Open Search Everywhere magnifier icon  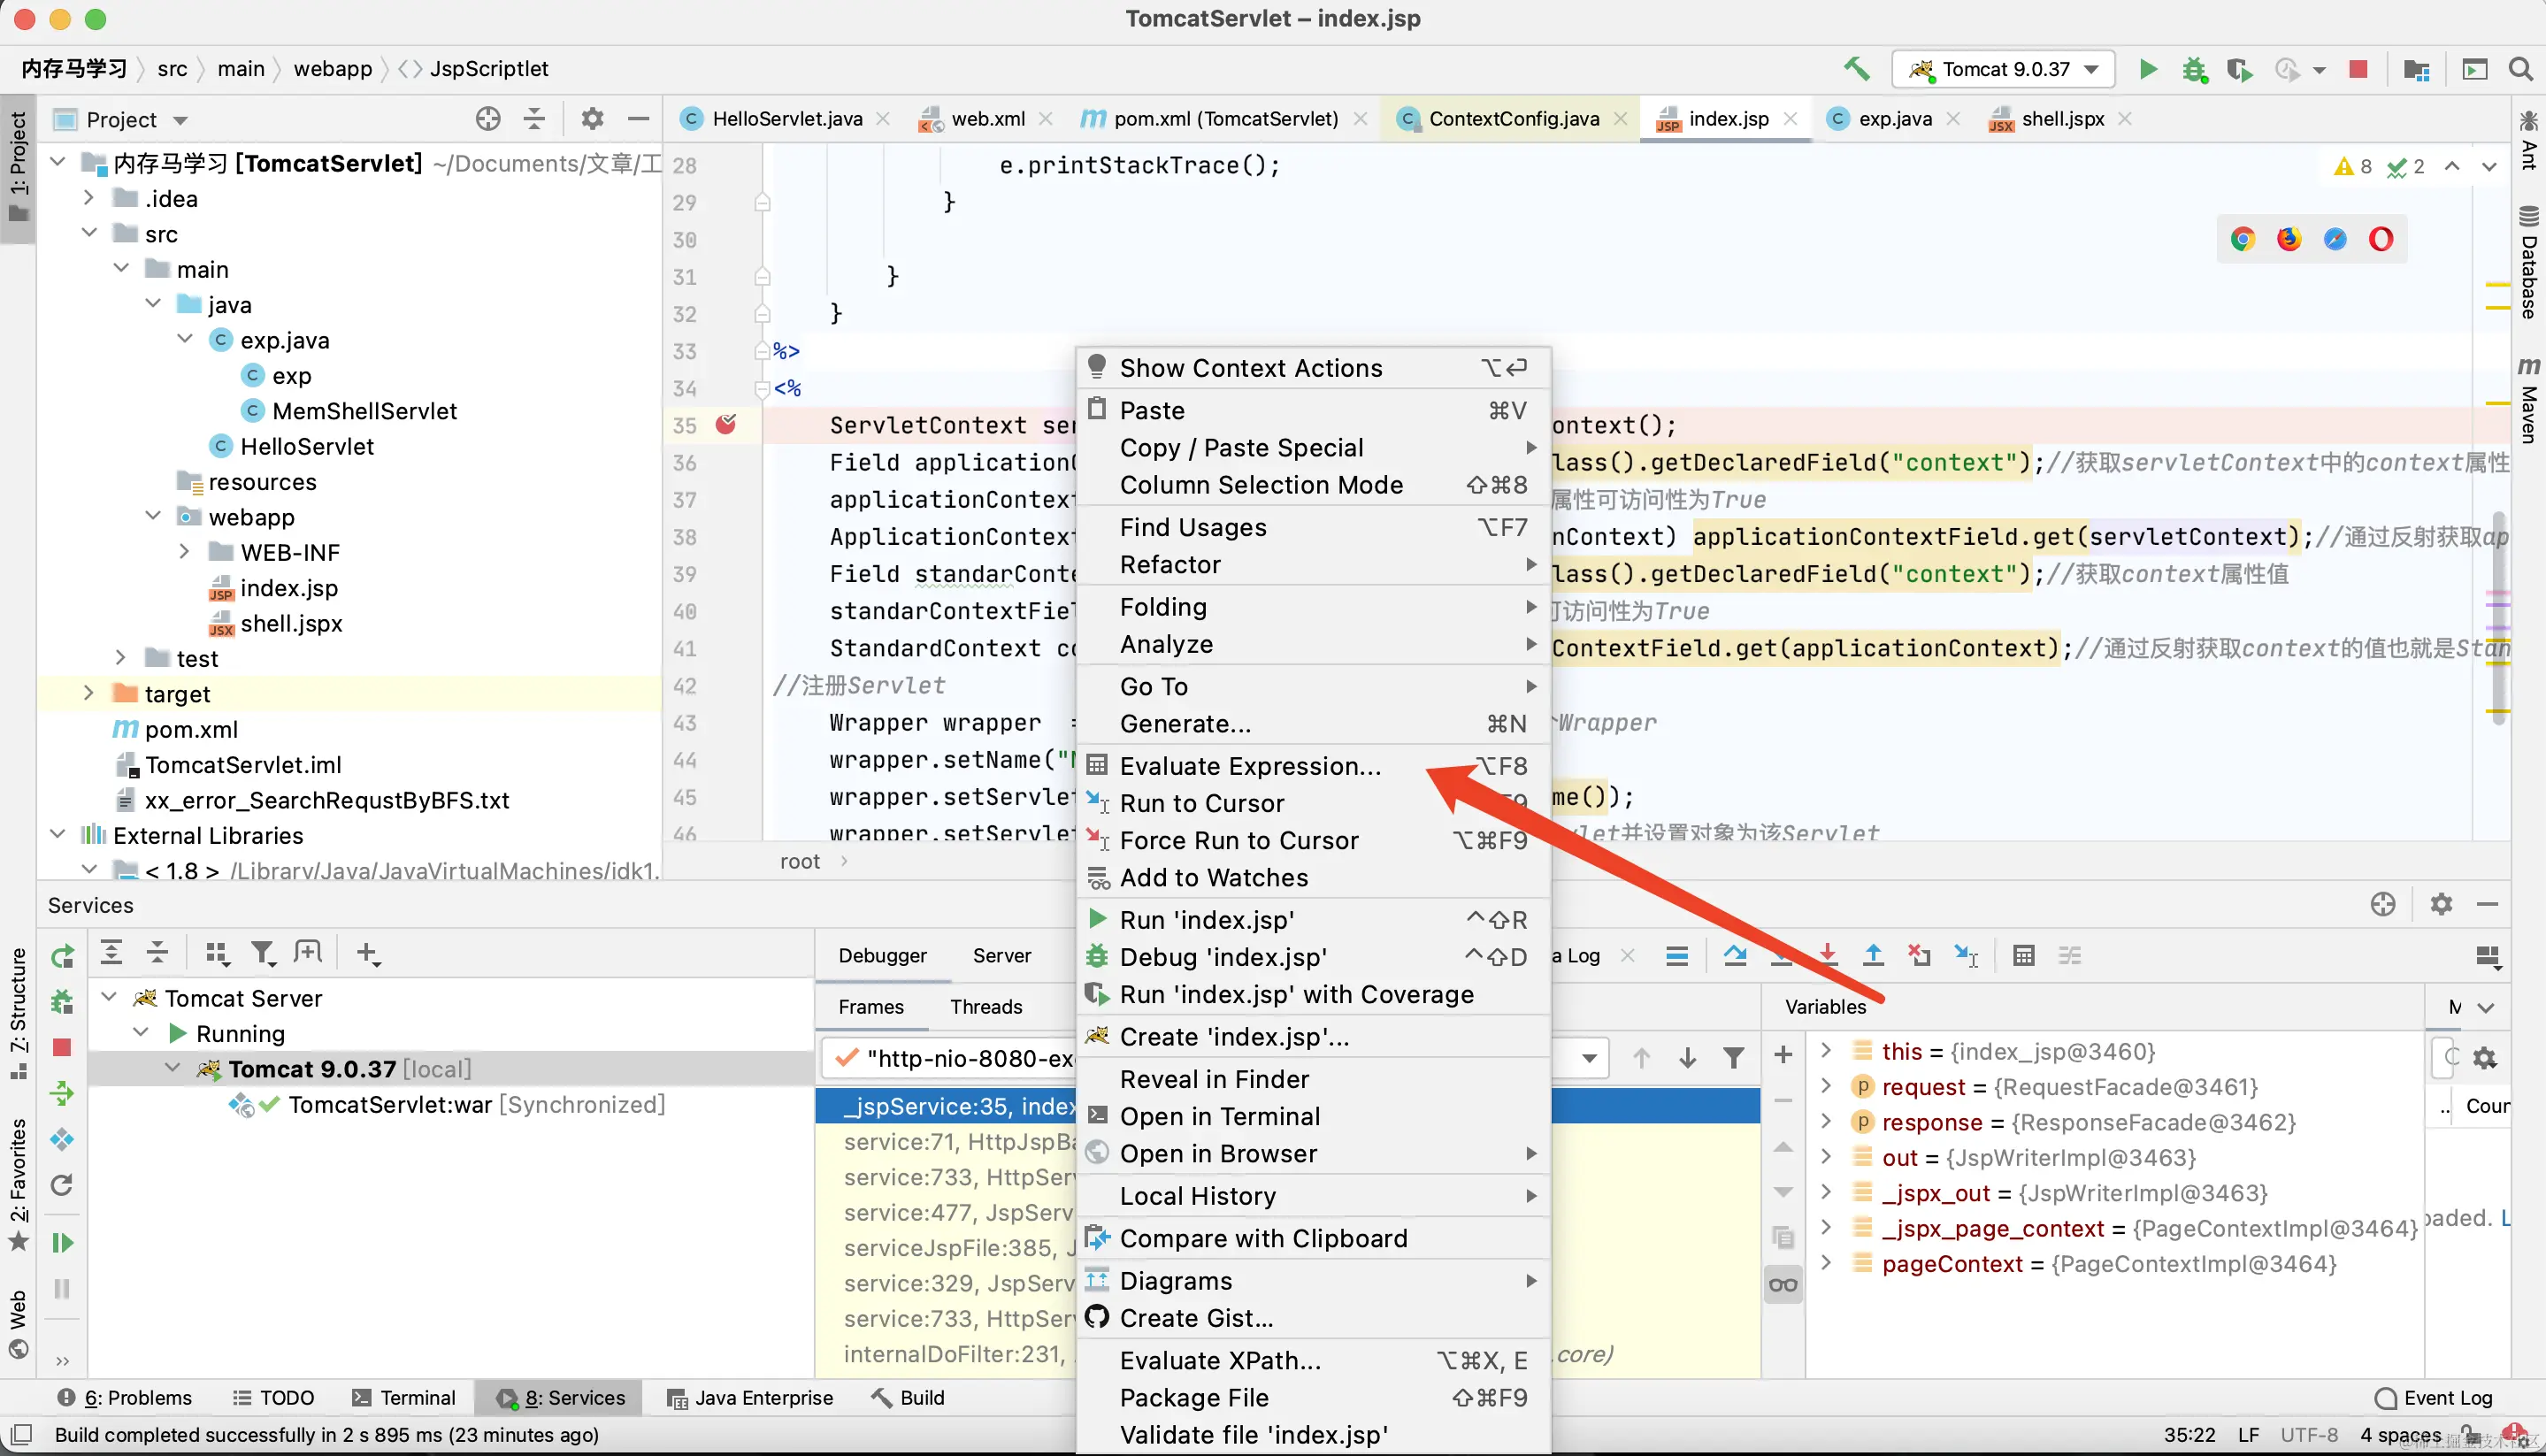pos(2521,69)
